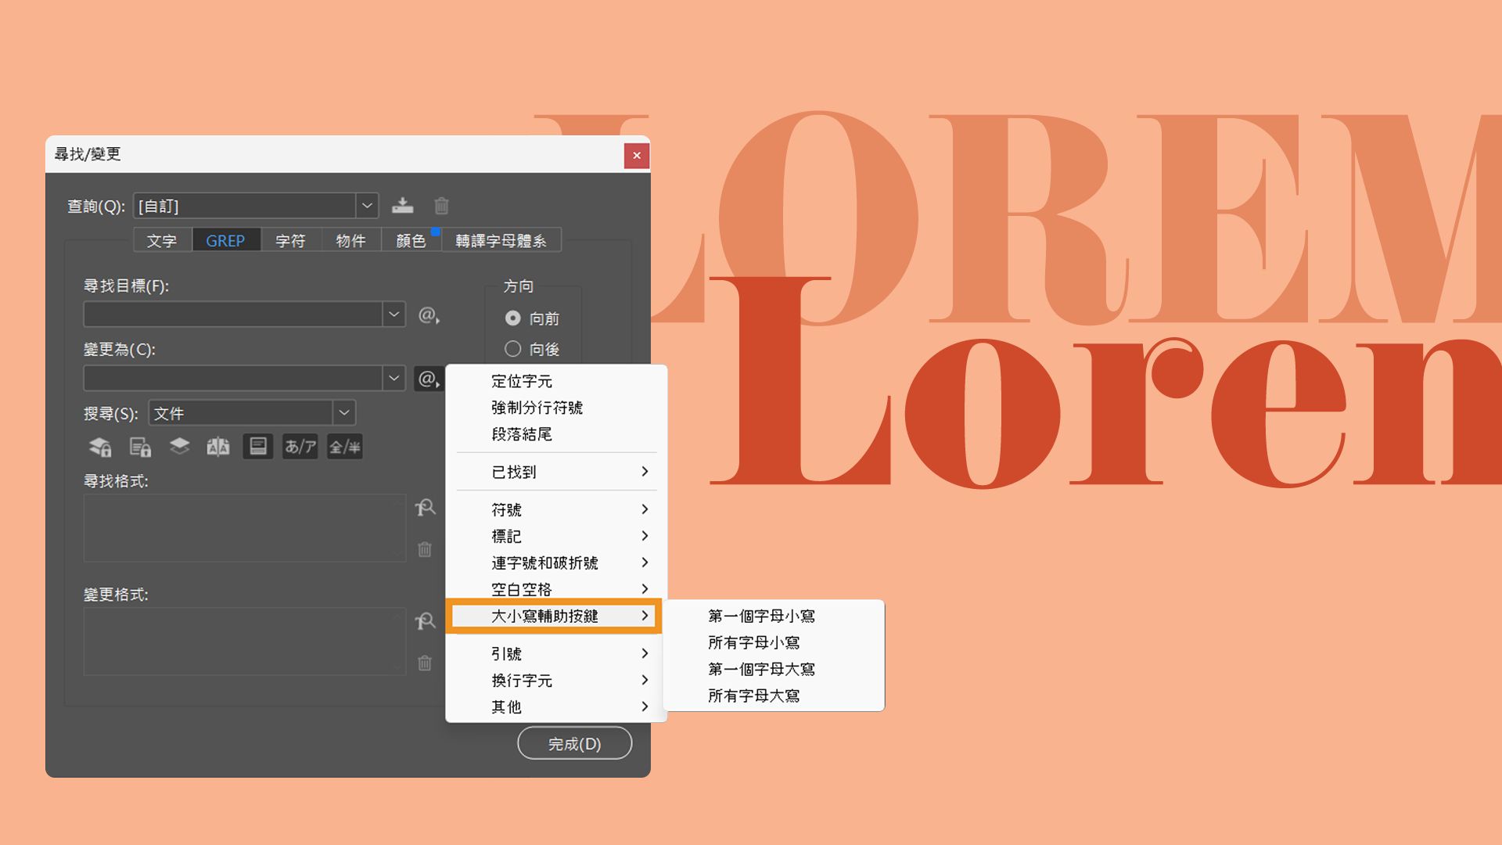Click the 尋找目標 text input field
Screen dimensions: 1502x845
pos(232,315)
